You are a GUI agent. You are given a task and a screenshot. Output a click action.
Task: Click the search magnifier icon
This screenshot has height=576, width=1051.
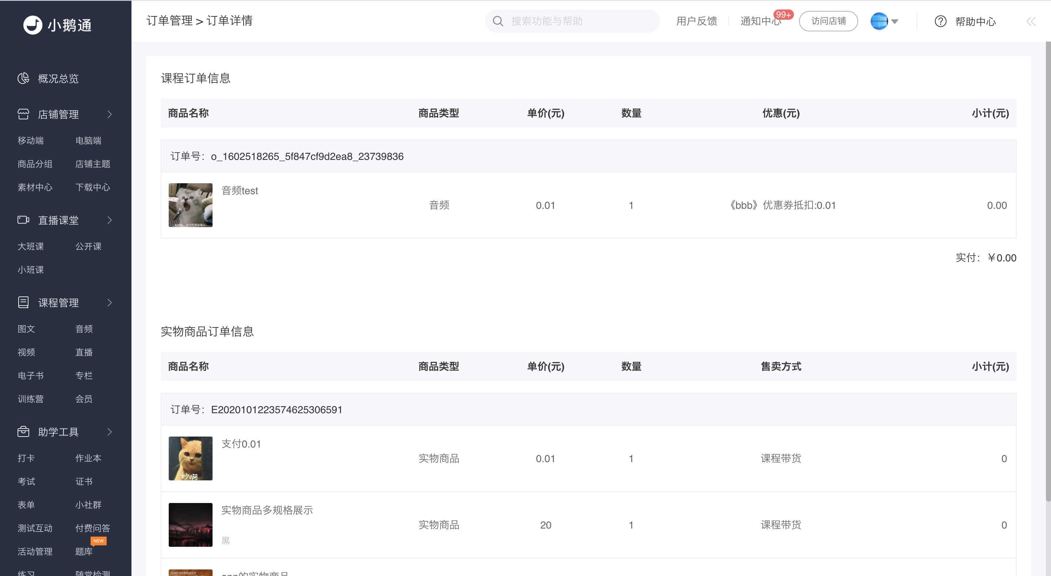pyautogui.click(x=498, y=21)
